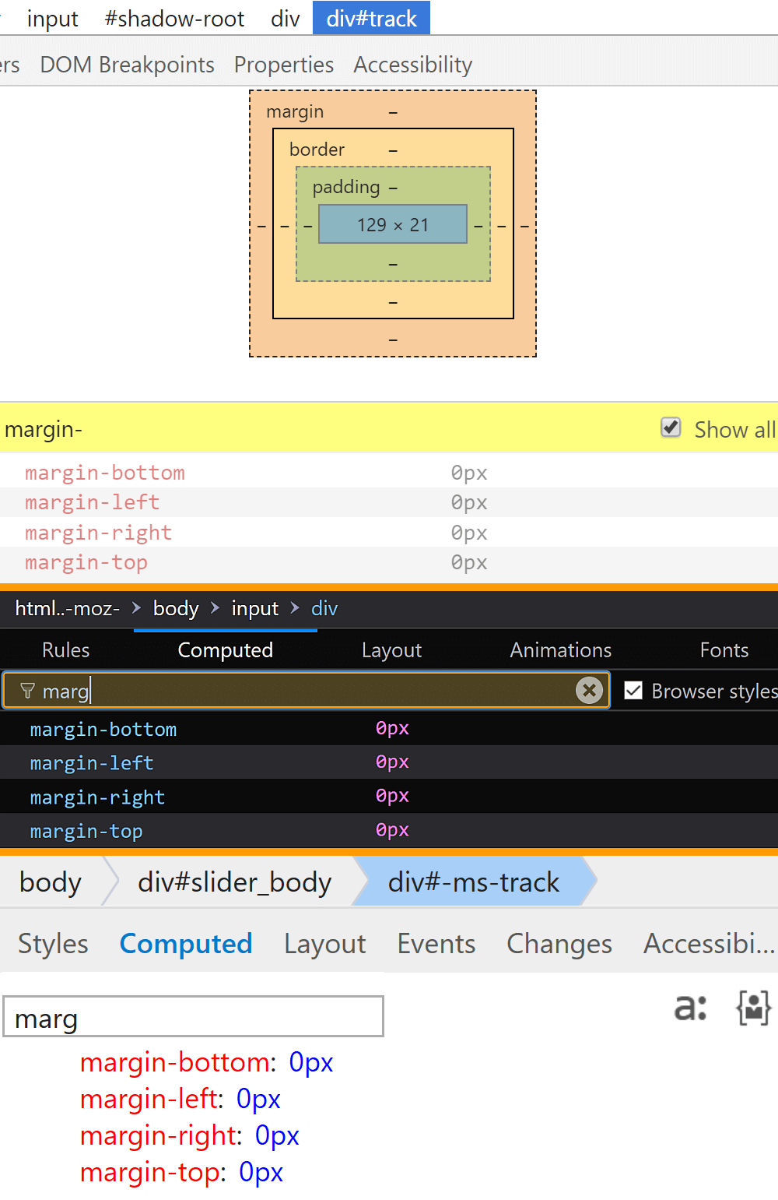
Task: Expand margin-top in the yellow-filtered list
Action: point(86,562)
